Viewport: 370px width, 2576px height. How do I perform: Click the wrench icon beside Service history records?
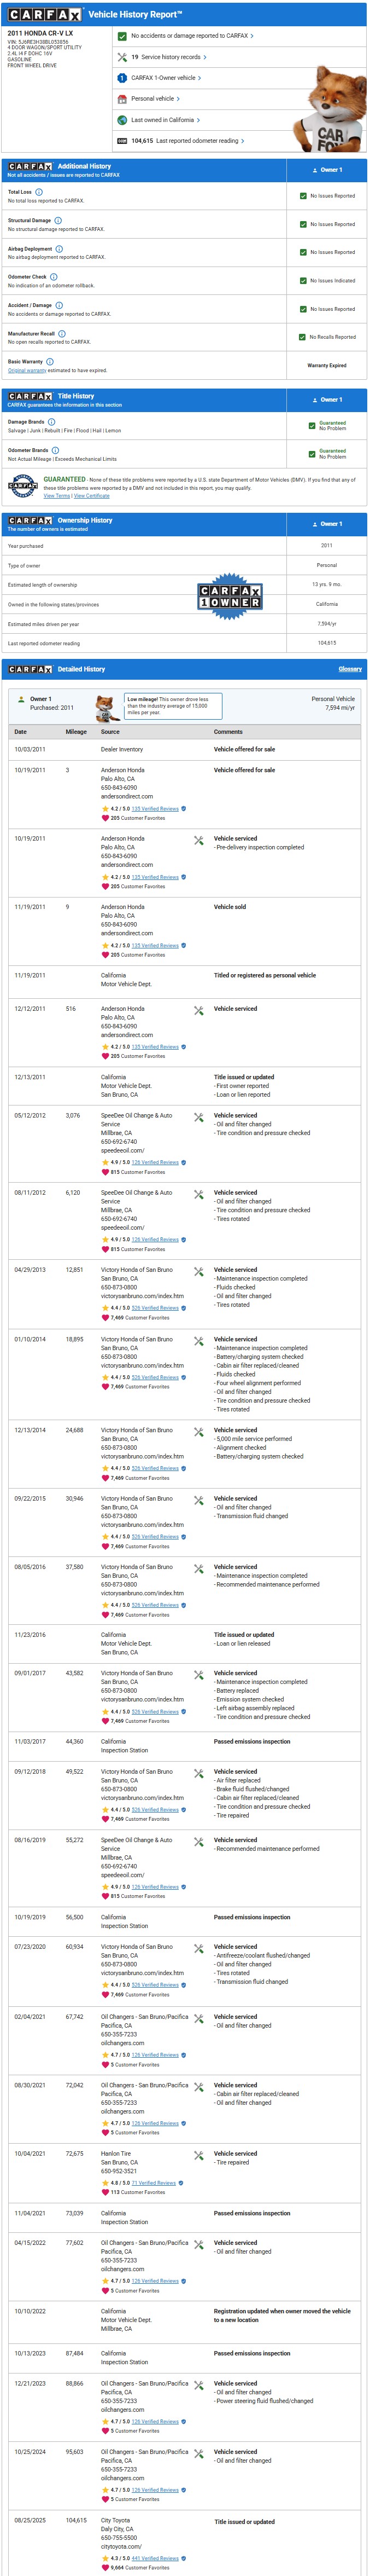click(x=122, y=57)
